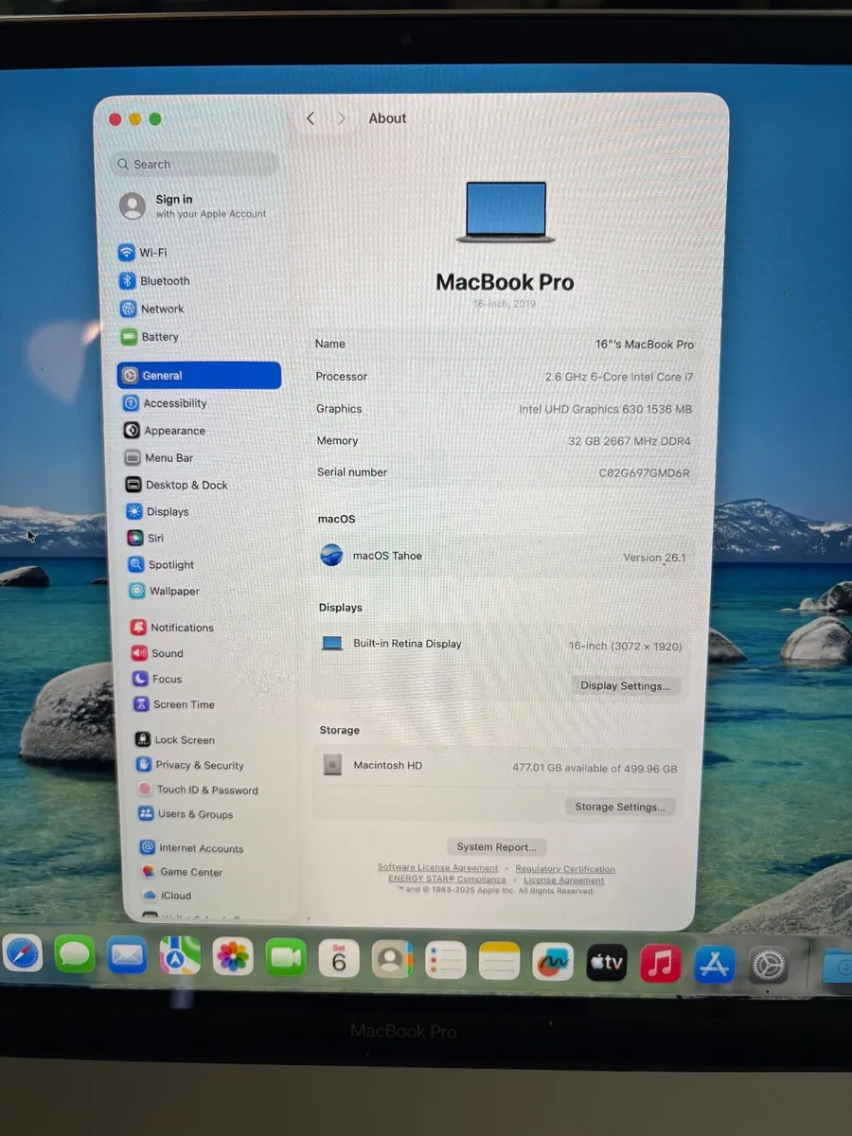The height and width of the screenshot is (1136, 852).
Task: Open Battery settings
Action: 160,337
